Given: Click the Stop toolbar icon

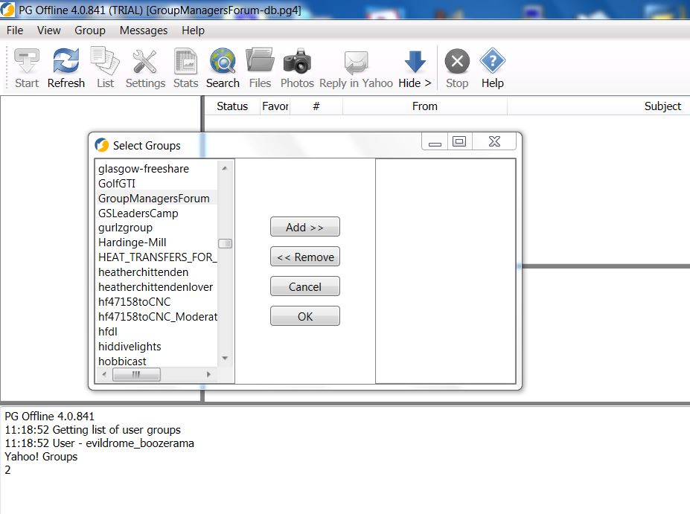Looking at the screenshot, I should [457, 61].
